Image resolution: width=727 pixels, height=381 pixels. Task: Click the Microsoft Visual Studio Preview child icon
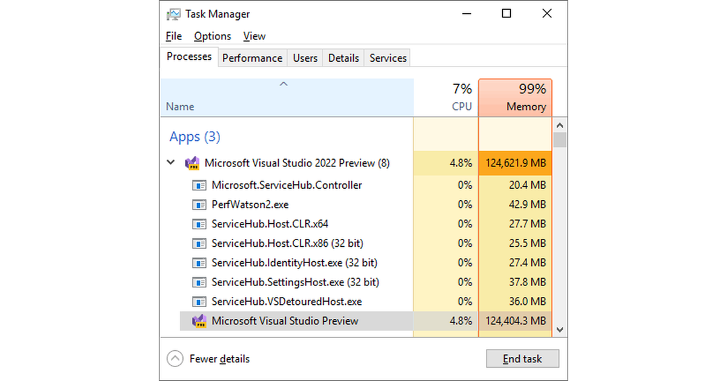(199, 321)
